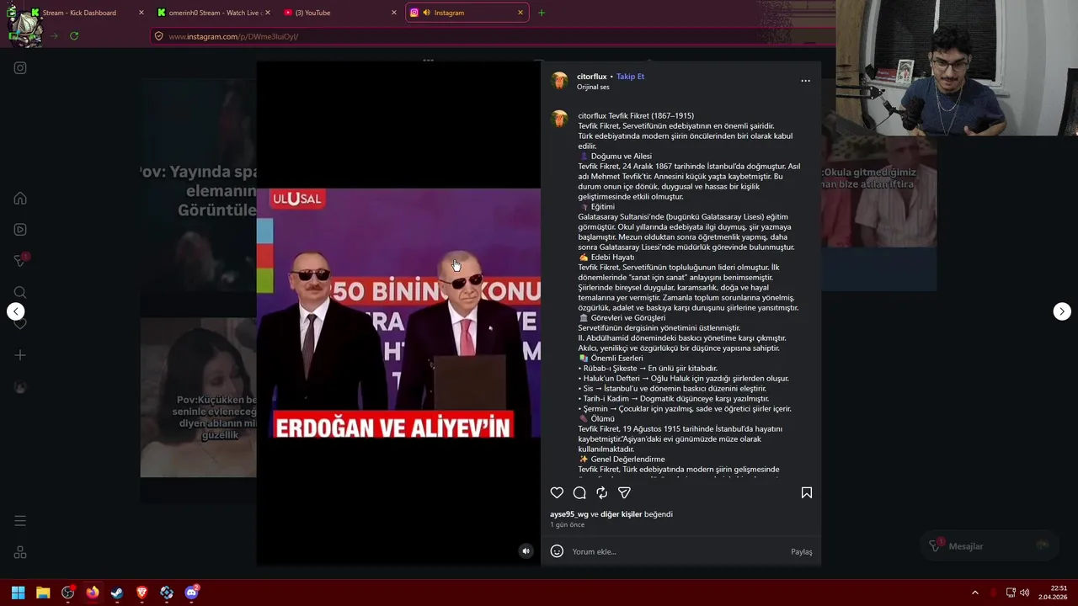Click Paylaş to post comment

802,552
